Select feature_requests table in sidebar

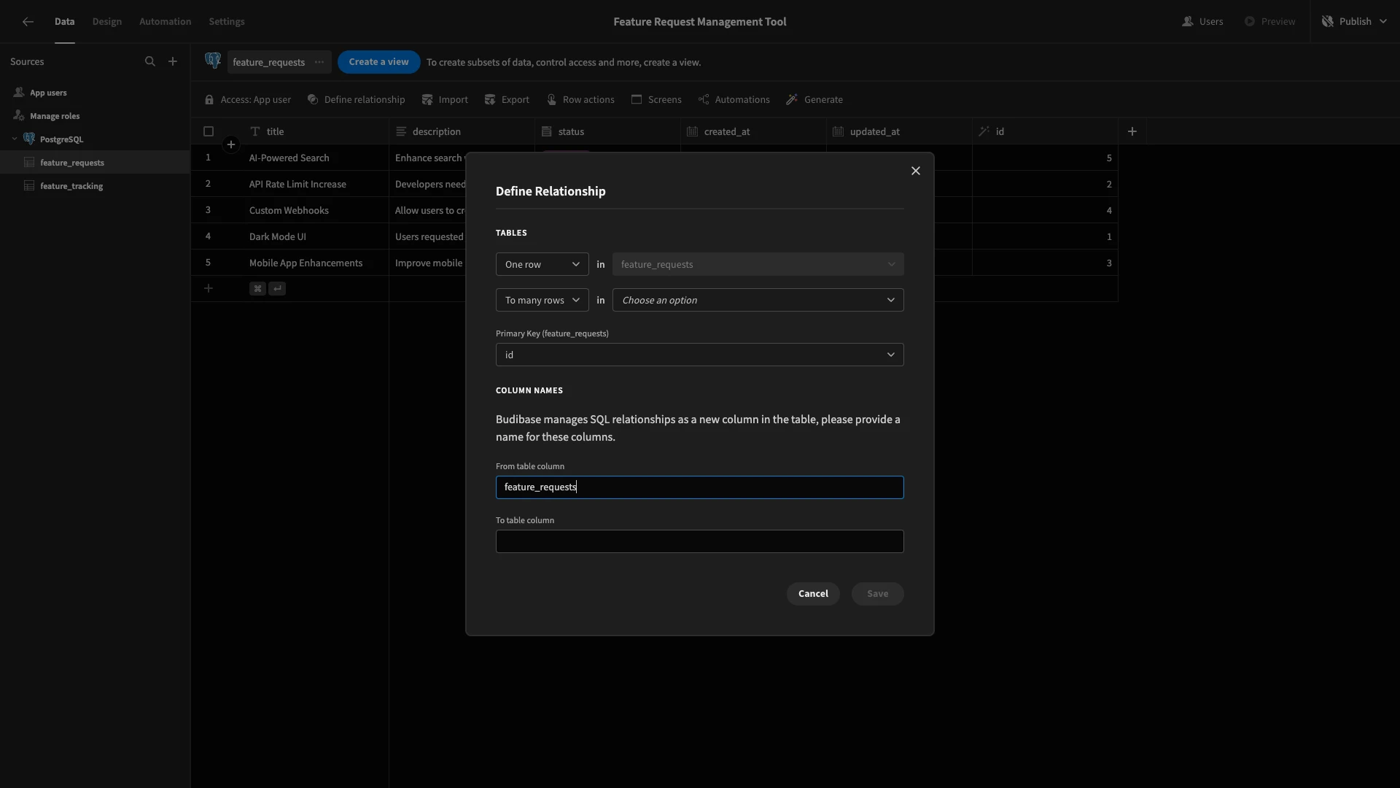click(95, 162)
